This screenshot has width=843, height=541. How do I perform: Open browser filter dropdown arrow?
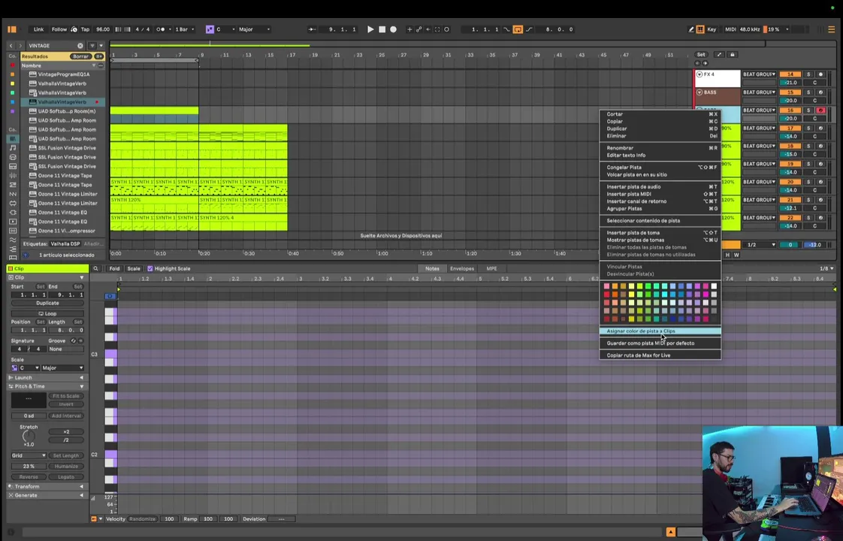tap(101, 46)
